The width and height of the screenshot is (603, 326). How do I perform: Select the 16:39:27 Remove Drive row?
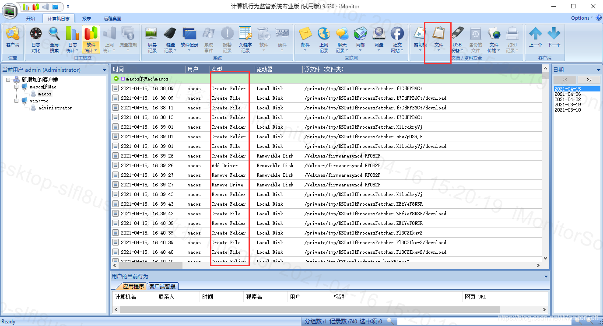point(326,185)
